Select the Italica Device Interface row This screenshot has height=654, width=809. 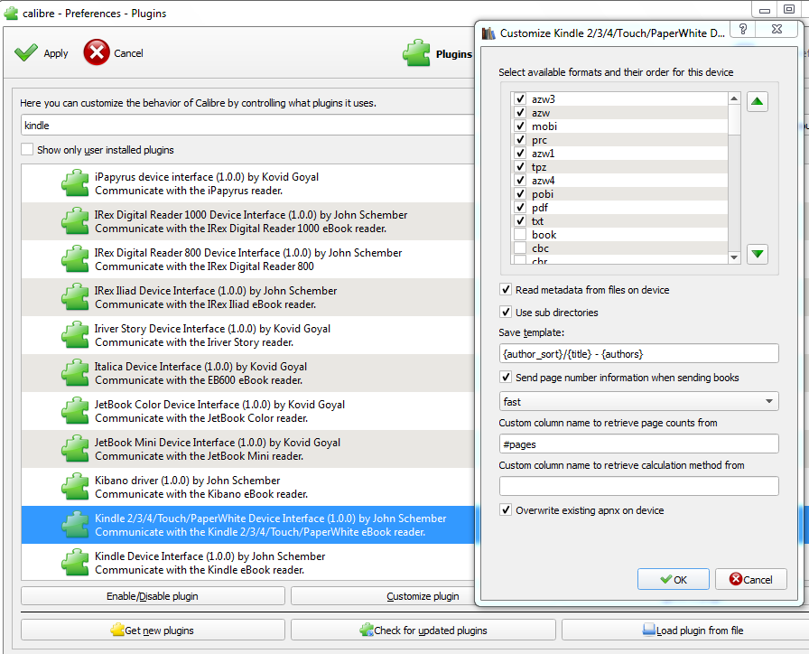click(247, 373)
